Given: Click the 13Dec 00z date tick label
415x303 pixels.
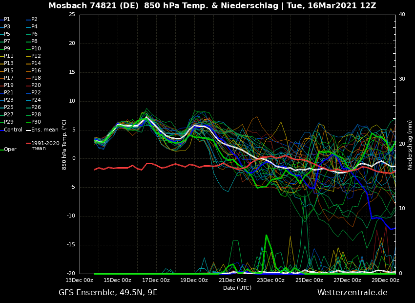Looking at the screenshot, I should 80,281.
